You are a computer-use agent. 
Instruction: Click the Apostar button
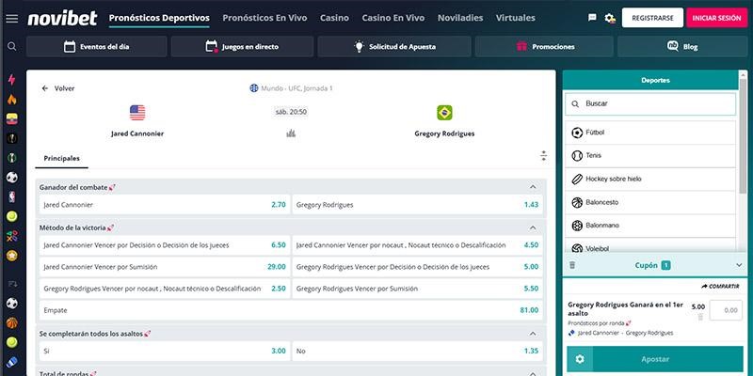pos(655,359)
